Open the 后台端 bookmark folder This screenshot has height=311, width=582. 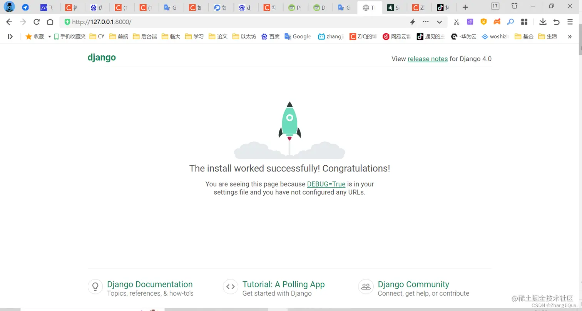(x=145, y=37)
